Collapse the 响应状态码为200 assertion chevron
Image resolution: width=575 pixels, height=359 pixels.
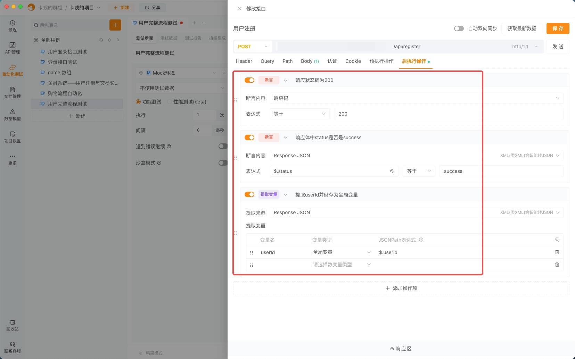(286, 80)
